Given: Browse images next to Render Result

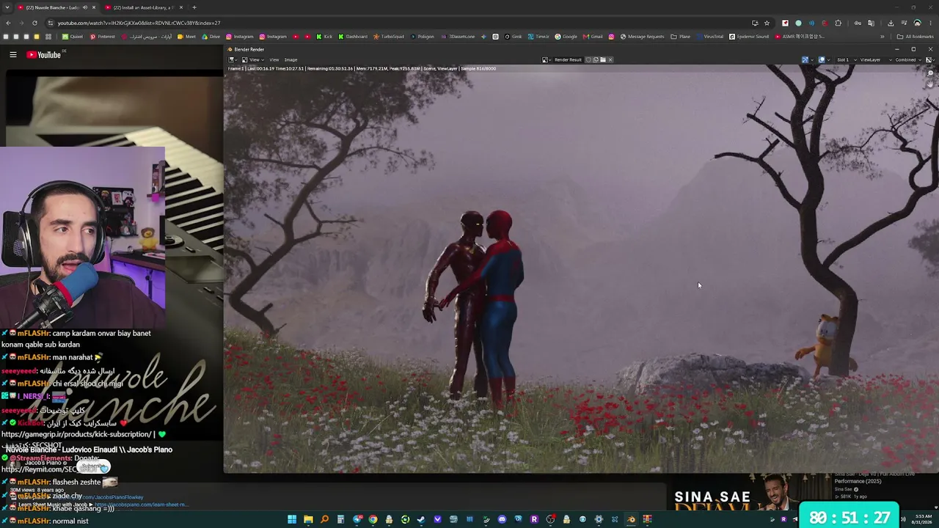Looking at the screenshot, I should 547,59.
